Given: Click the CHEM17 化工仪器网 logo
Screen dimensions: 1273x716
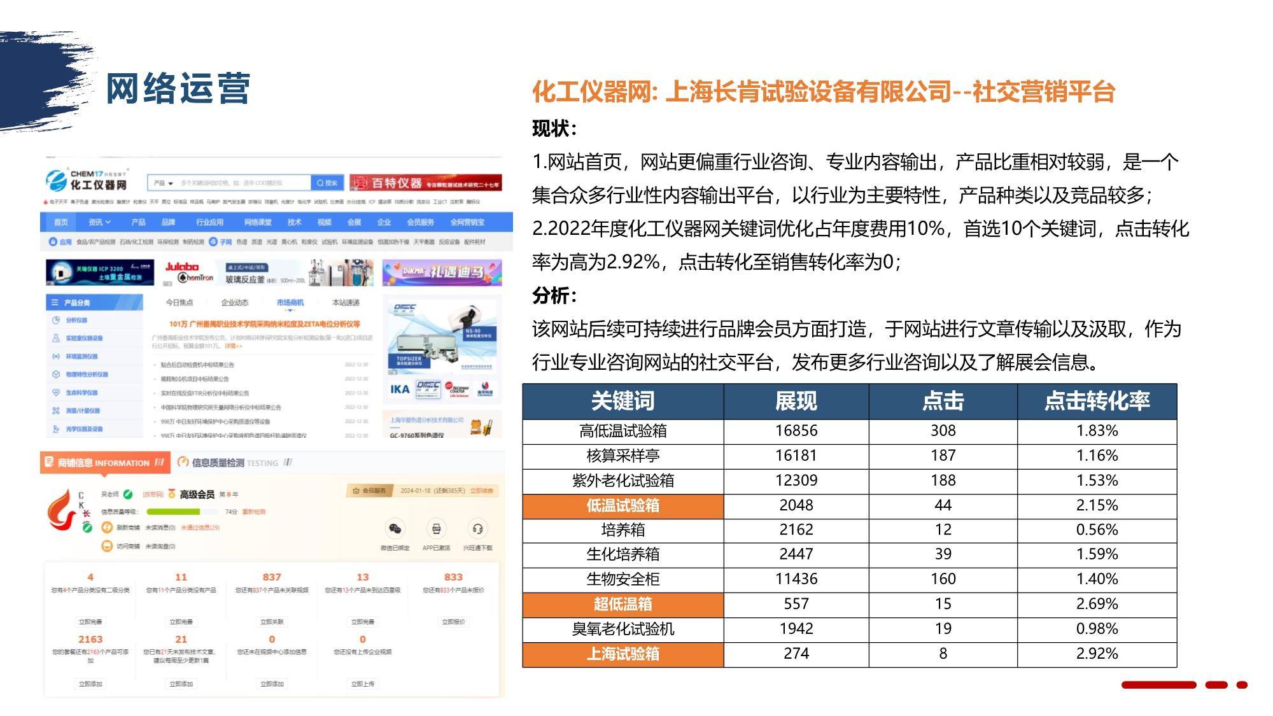Looking at the screenshot, I should point(87,179).
